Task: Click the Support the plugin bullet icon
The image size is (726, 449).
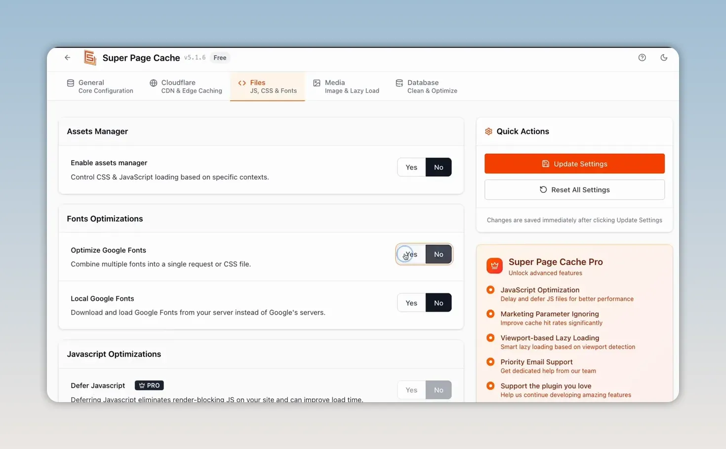Action: click(490, 386)
